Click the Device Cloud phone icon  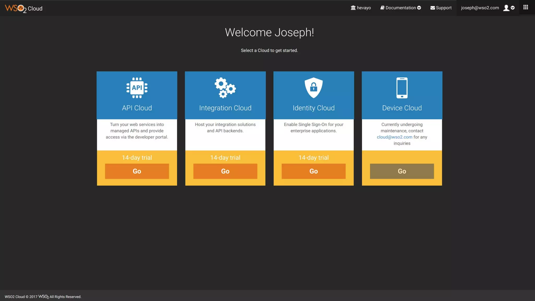coord(402,88)
